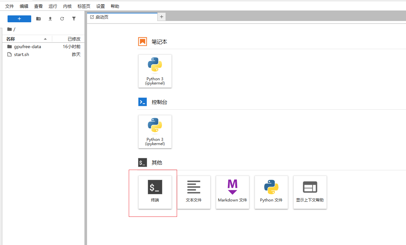Open the 查看 menu
This screenshot has width=406, height=245.
tap(38, 6)
